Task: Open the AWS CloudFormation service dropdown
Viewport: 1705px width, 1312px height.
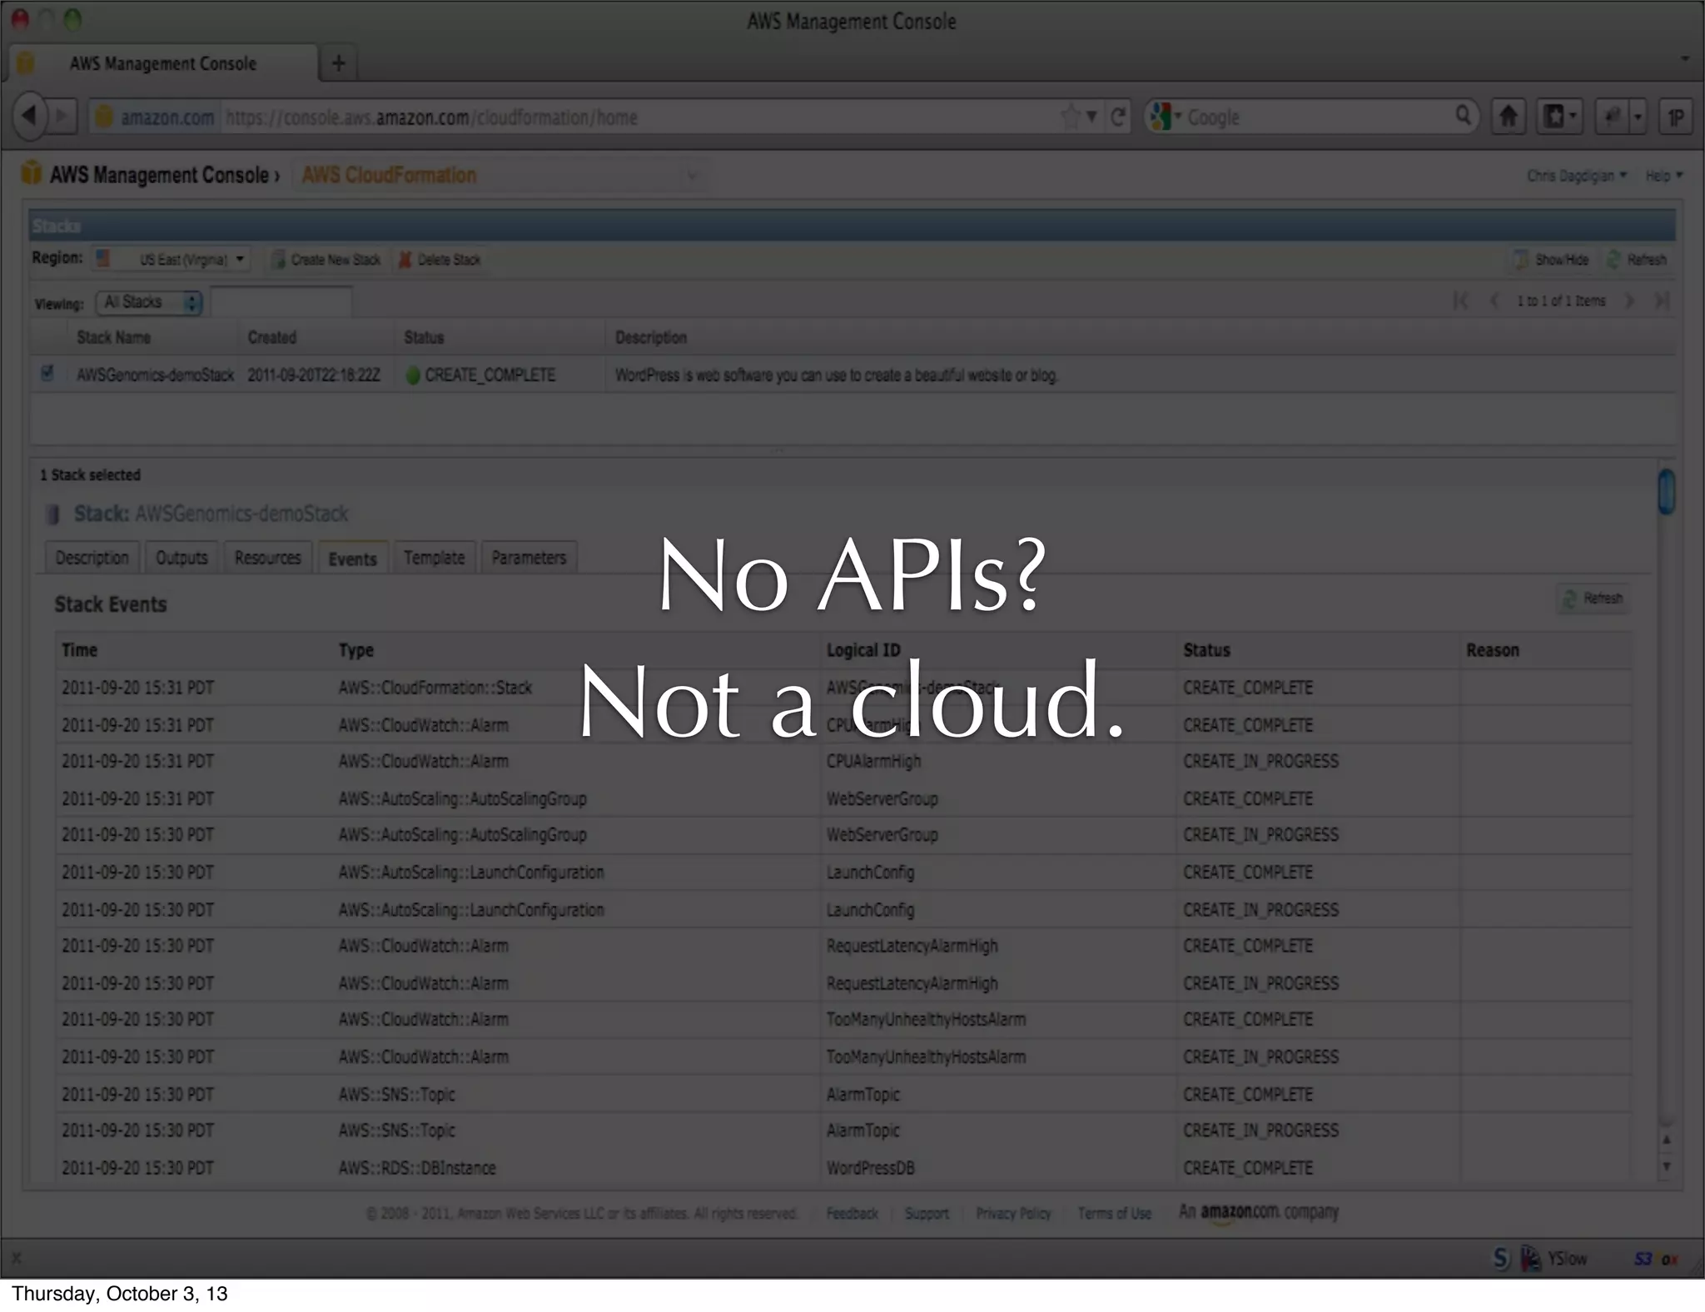Action: click(x=500, y=176)
